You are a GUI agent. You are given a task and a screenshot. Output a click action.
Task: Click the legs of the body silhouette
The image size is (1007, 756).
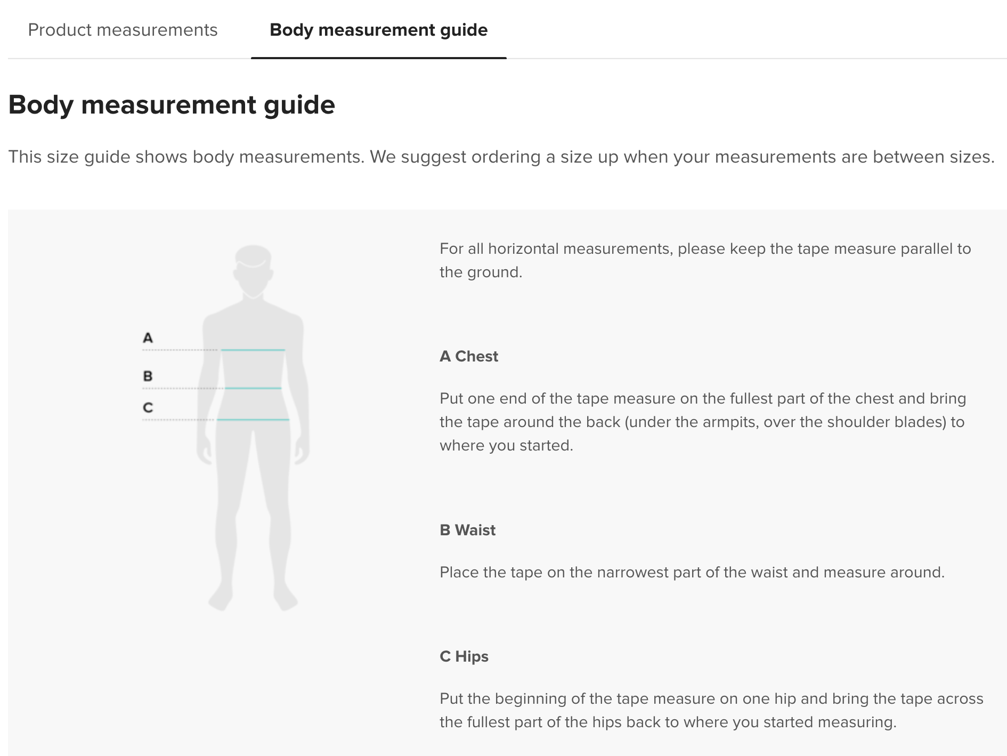pos(253,506)
